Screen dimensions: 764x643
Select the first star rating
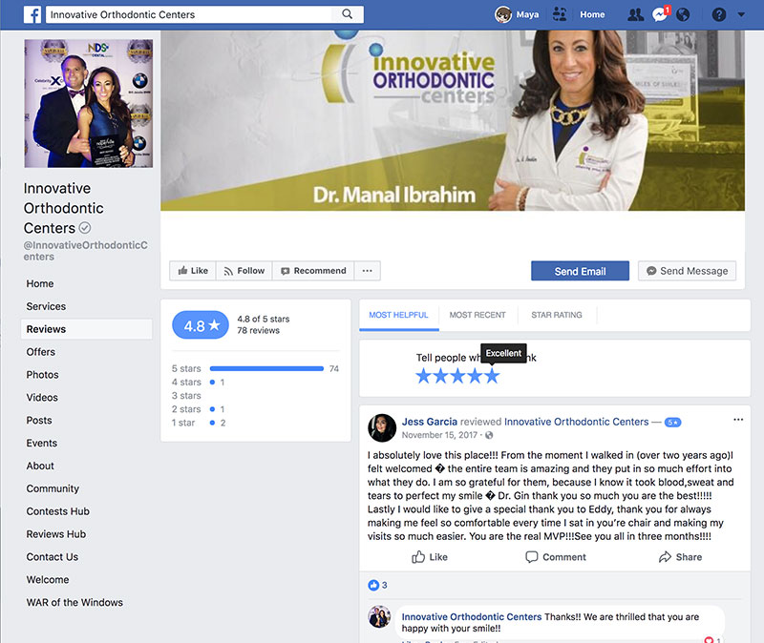click(x=423, y=376)
